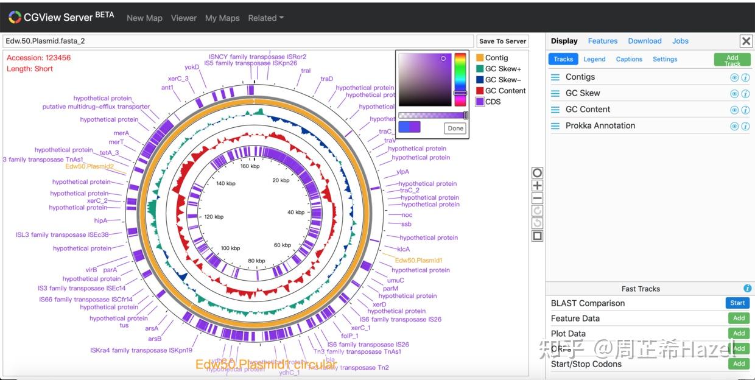The width and height of the screenshot is (755, 380).
Task: Rotate map clockwise using the arrow icon
Action: 537,211
